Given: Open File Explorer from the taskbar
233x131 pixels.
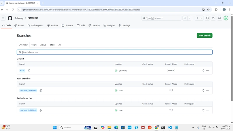Looking at the screenshot, I should (110, 128).
